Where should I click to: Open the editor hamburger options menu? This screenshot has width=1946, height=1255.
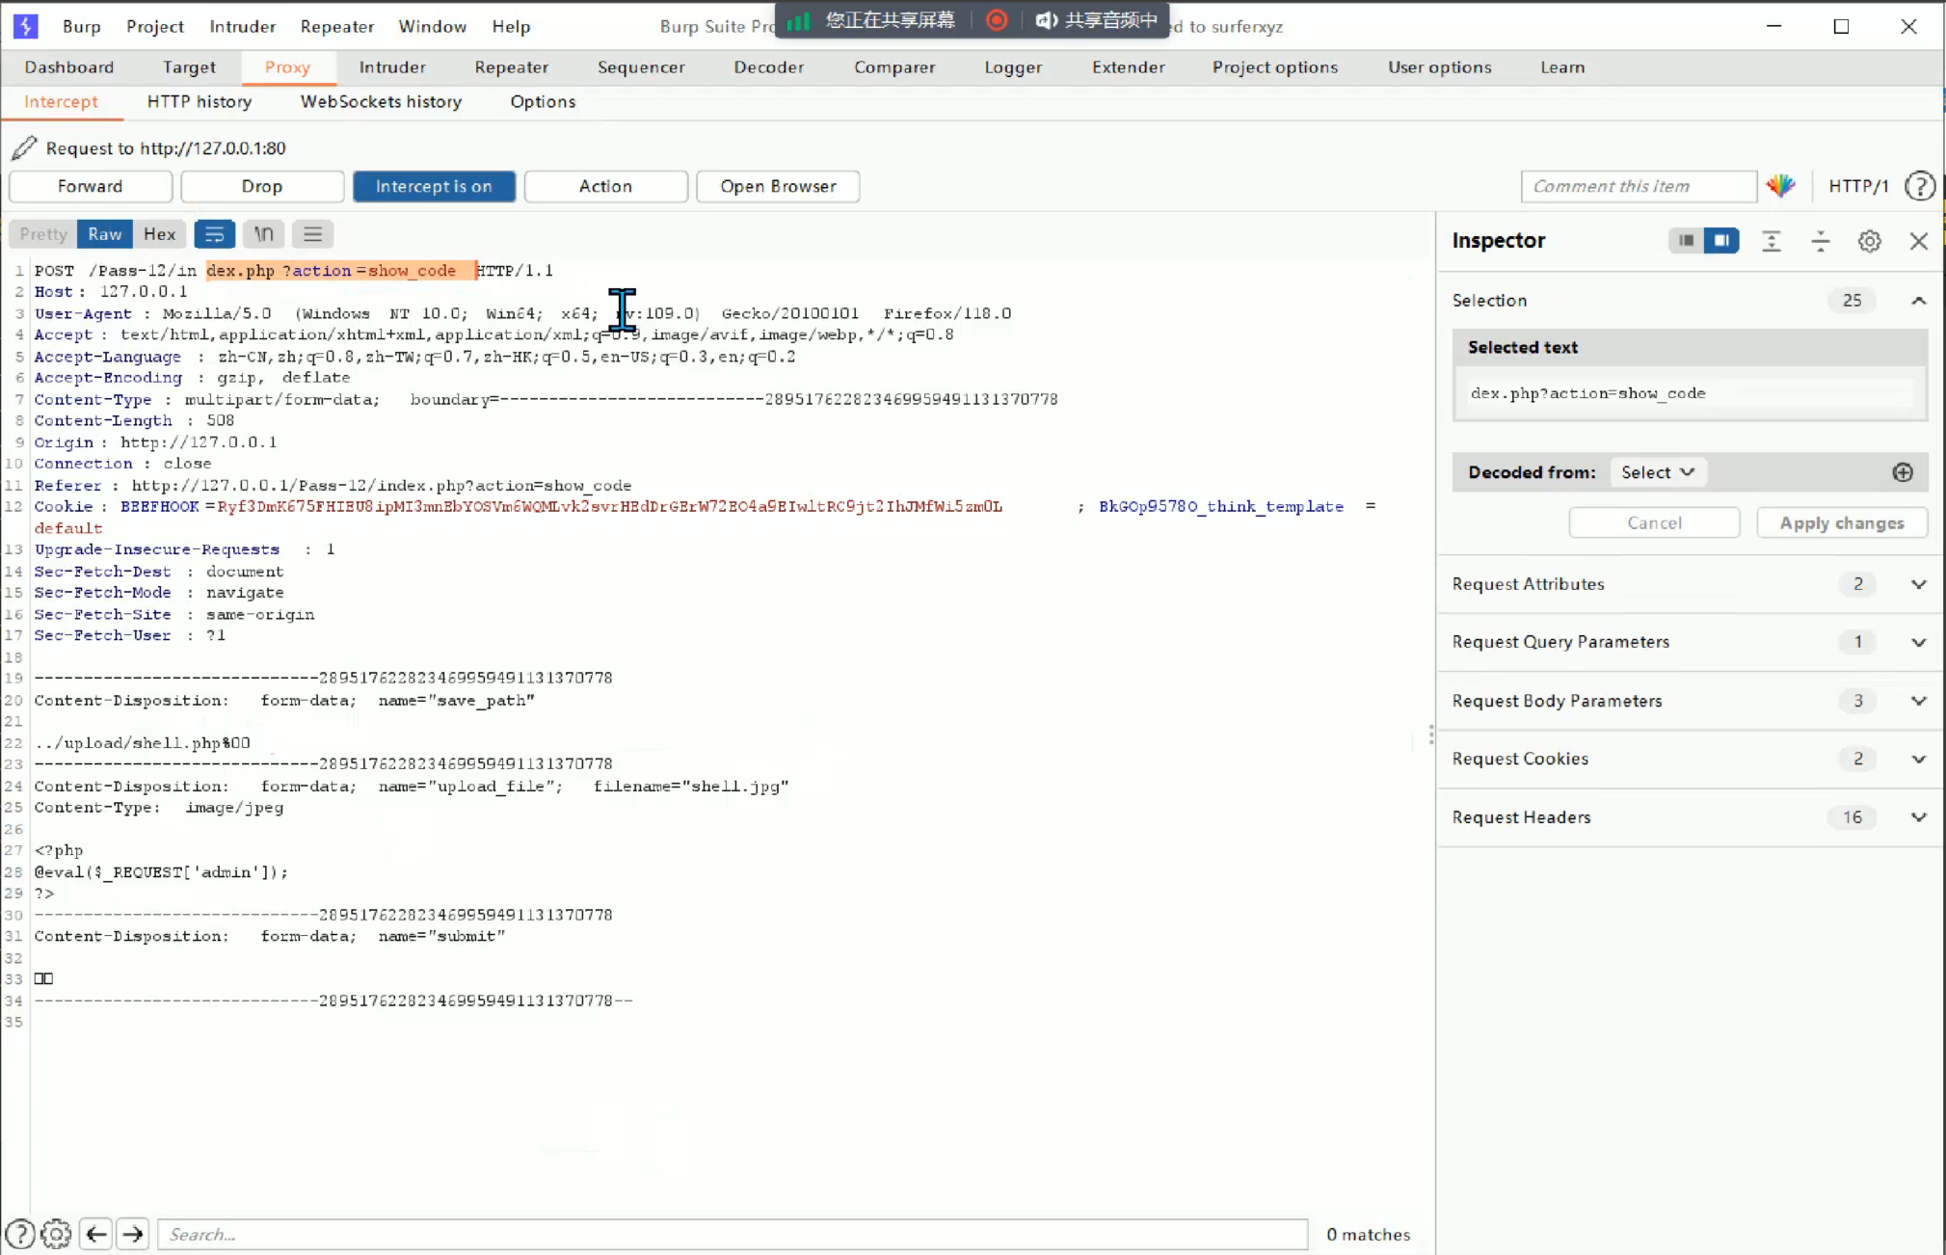coord(312,234)
